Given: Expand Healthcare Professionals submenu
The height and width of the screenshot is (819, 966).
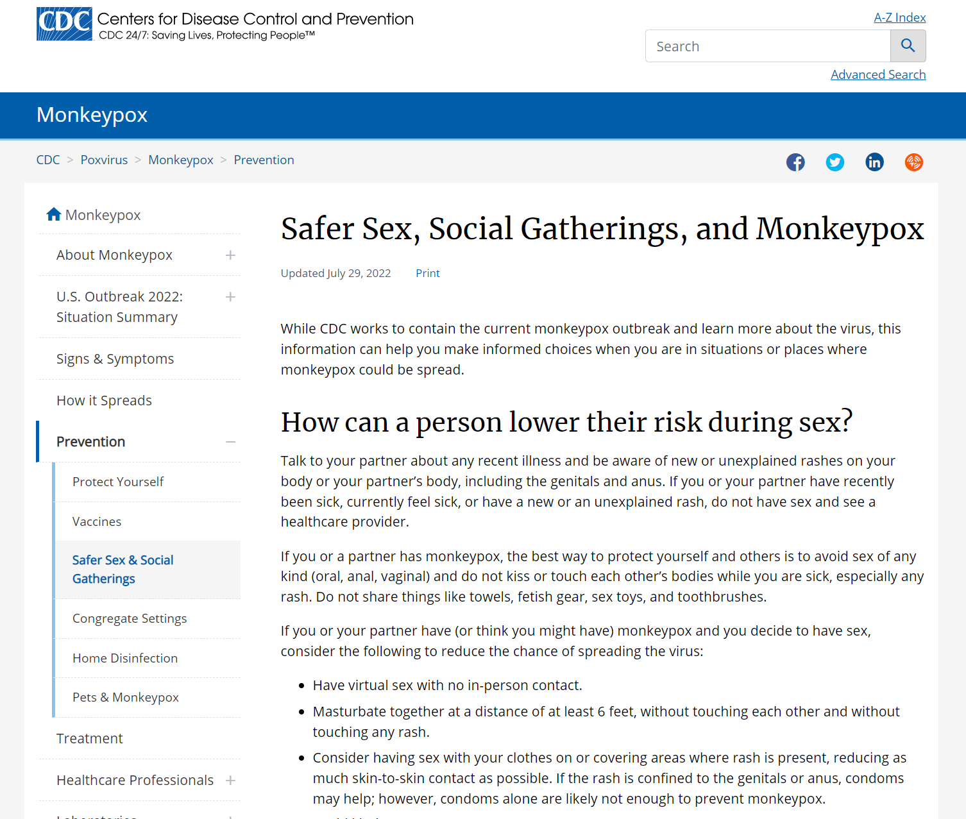Looking at the screenshot, I should pyautogui.click(x=230, y=781).
